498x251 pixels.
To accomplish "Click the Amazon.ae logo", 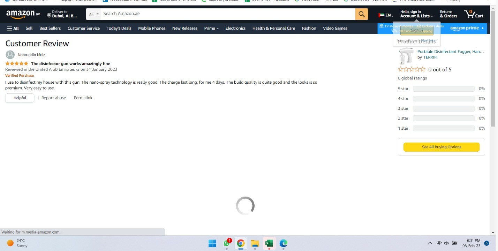I will pos(23,14).
